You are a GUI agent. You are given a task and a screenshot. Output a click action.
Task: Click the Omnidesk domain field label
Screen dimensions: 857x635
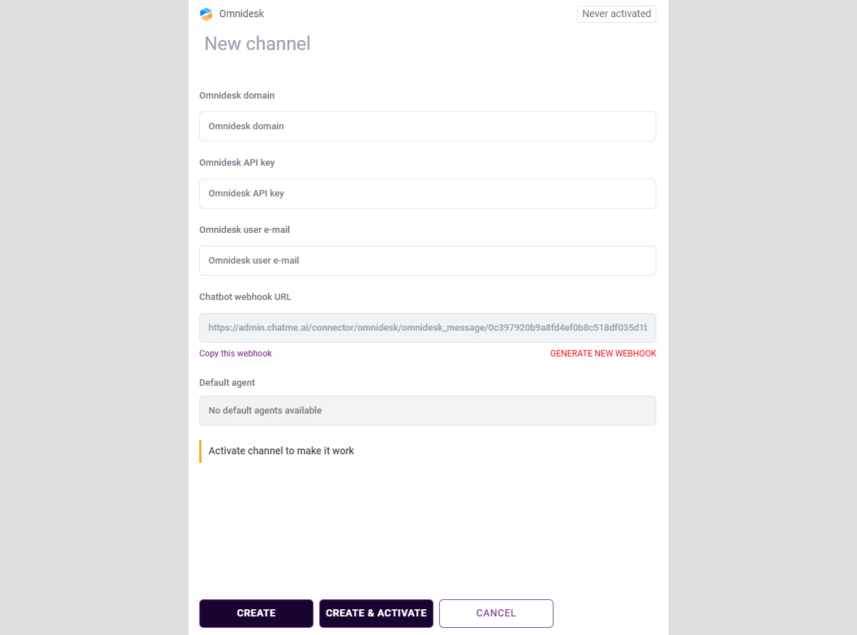[x=237, y=95]
